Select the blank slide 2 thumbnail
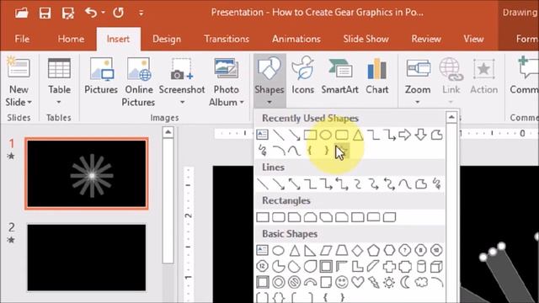 click(x=87, y=258)
